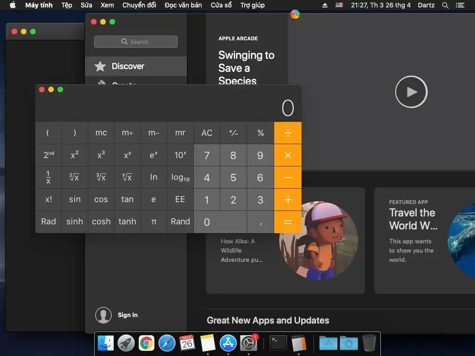475x356 pixels.
Task: Click Sign In in App Store
Action: (128, 315)
